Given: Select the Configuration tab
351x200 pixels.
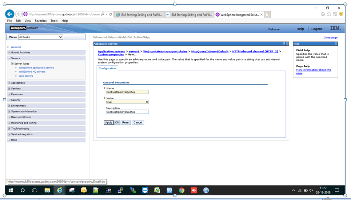Looking at the screenshot, I should click(x=107, y=68).
